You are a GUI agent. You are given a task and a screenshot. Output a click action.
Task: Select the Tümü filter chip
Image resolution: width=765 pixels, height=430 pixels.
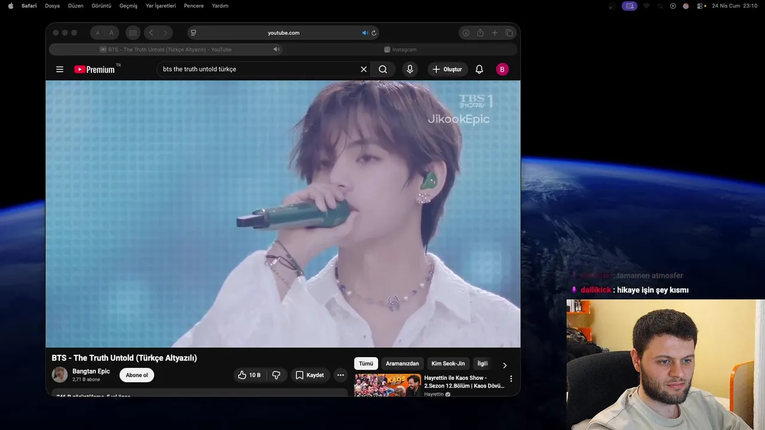366,364
